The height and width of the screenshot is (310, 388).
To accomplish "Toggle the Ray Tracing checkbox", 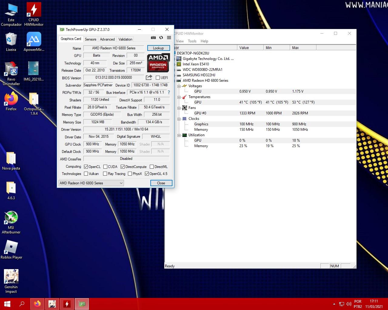I will point(105,174).
